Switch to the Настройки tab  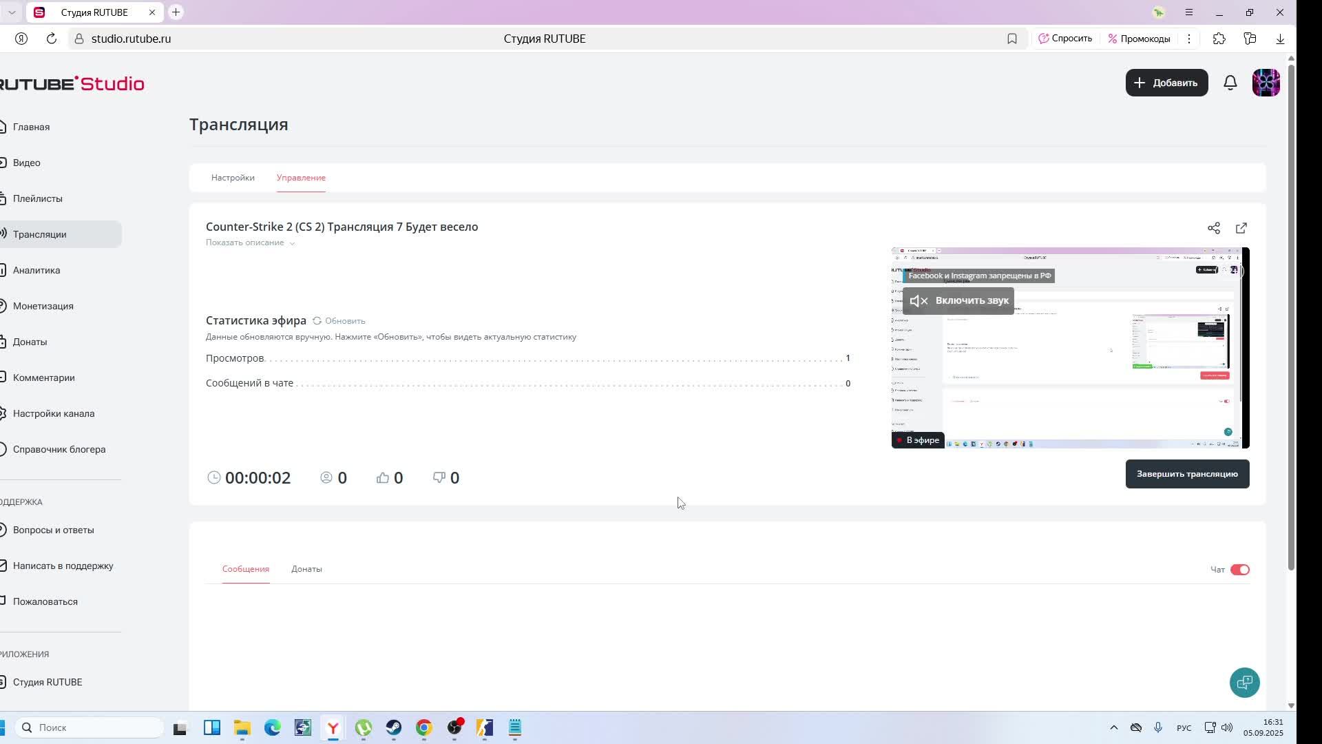coord(233,178)
